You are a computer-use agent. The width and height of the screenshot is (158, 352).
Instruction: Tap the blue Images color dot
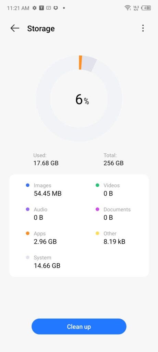(x=28, y=185)
